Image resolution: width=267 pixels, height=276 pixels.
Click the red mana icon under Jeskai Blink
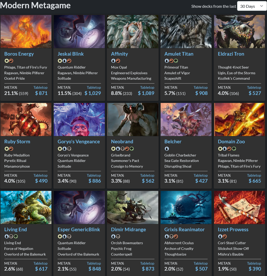[69, 61]
